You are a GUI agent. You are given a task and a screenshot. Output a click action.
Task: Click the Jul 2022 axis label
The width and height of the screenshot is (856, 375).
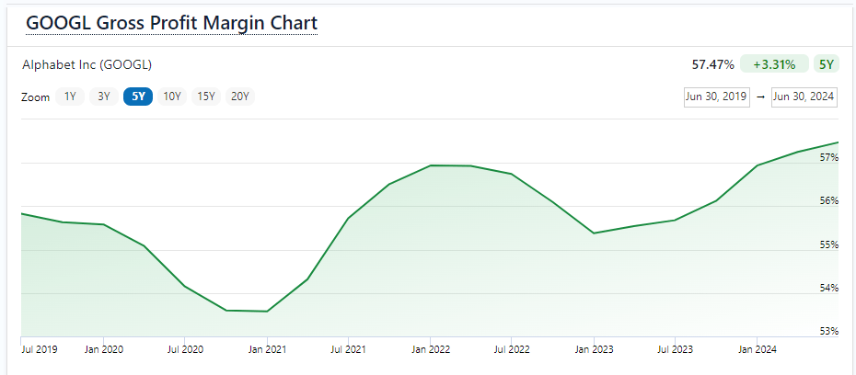tap(512, 349)
